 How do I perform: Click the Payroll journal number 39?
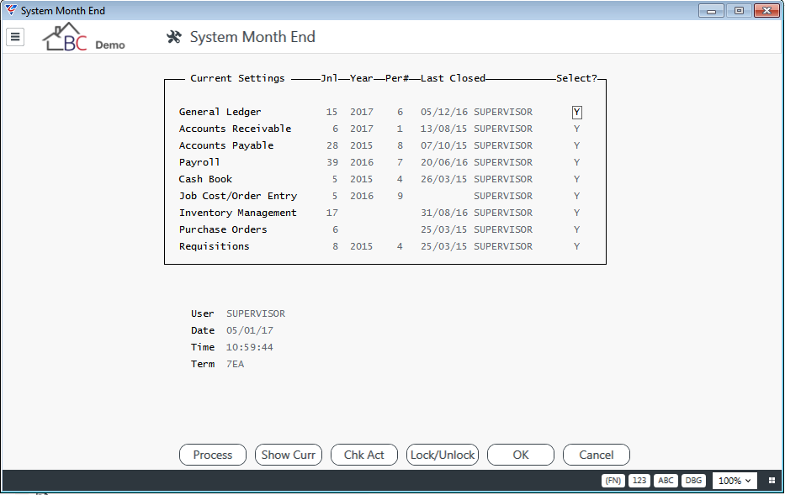332,162
